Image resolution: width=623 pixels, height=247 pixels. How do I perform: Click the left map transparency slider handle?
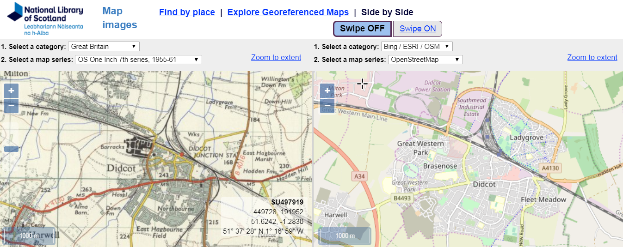(x=11, y=149)
